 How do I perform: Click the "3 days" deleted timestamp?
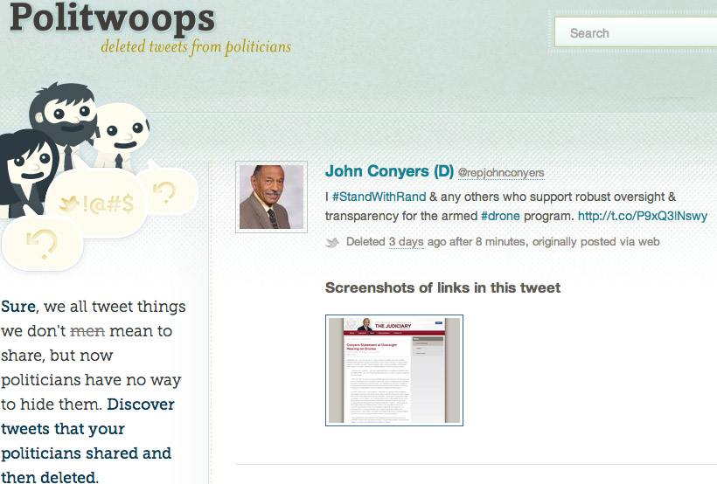406,242
